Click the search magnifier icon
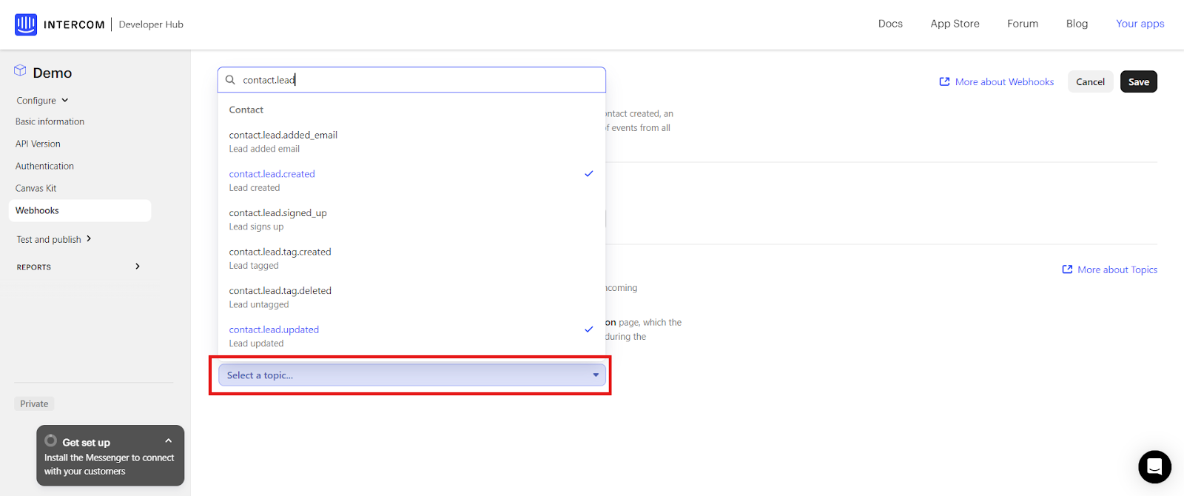1184x496 pixels. click(x=230, y=80)
